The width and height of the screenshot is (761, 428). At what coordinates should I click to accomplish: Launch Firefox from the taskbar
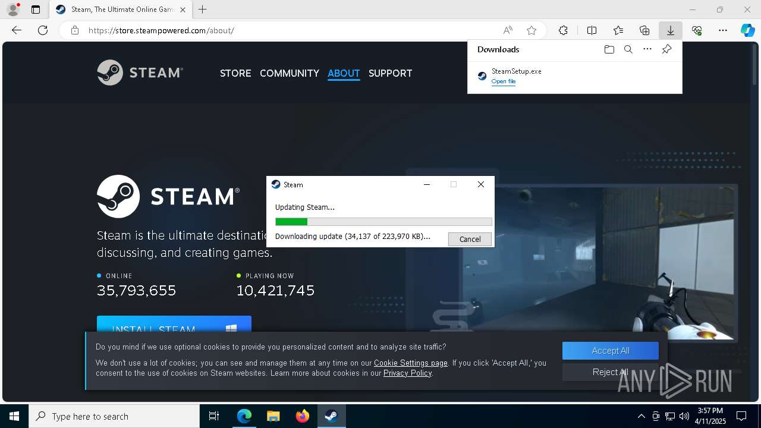[x=303, y=416]
